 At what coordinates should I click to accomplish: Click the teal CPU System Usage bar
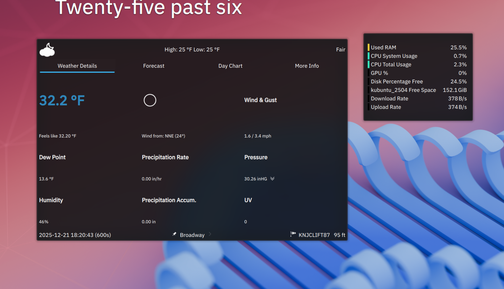pos(368,56)
